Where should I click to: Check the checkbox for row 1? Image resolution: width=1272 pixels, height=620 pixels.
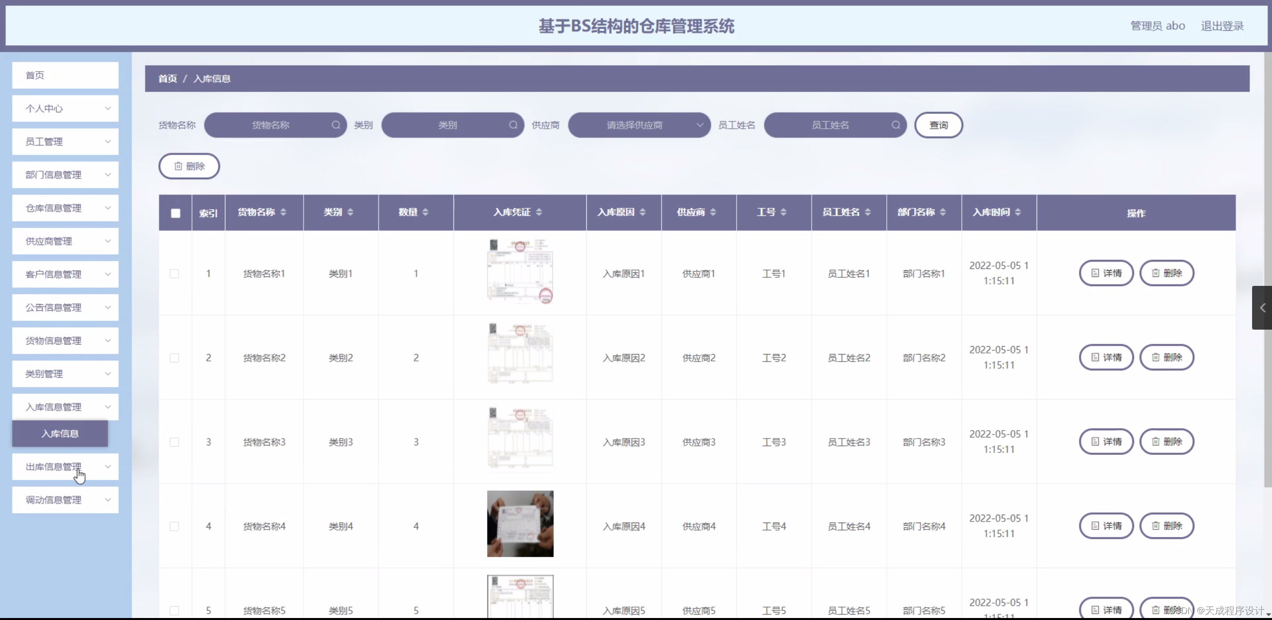[174, 273]
